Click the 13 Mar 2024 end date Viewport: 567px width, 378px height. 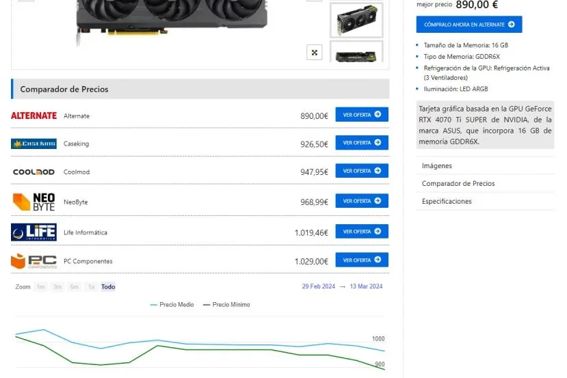pos(366,286)
